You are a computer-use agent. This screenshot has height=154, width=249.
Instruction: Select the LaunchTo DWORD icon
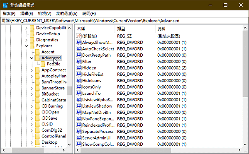coord(79,93)
